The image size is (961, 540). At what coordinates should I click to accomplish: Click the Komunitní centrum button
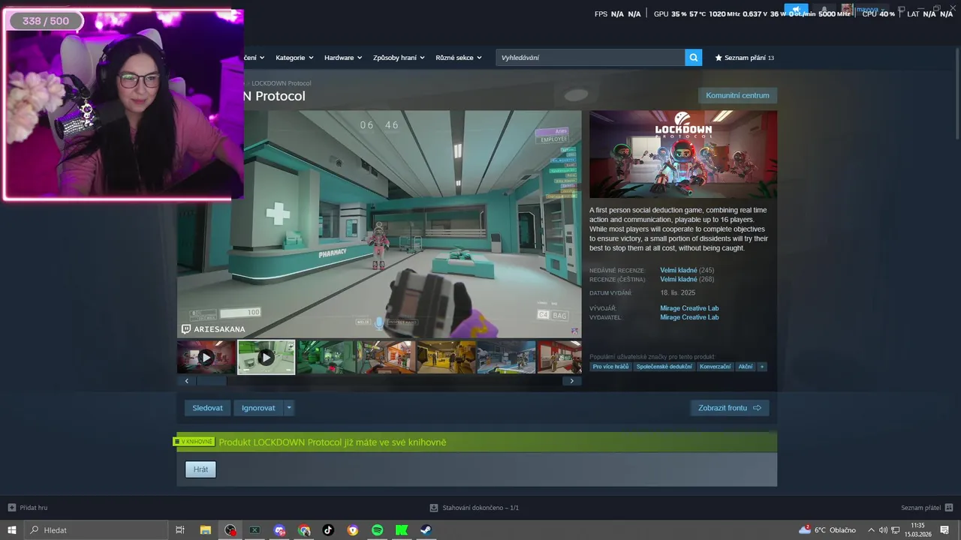click(737, 95)
